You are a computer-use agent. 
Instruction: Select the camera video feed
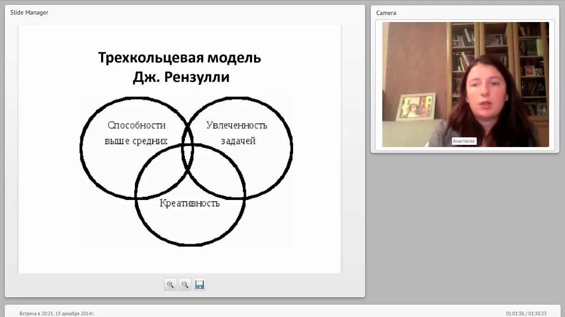[466, 85]
